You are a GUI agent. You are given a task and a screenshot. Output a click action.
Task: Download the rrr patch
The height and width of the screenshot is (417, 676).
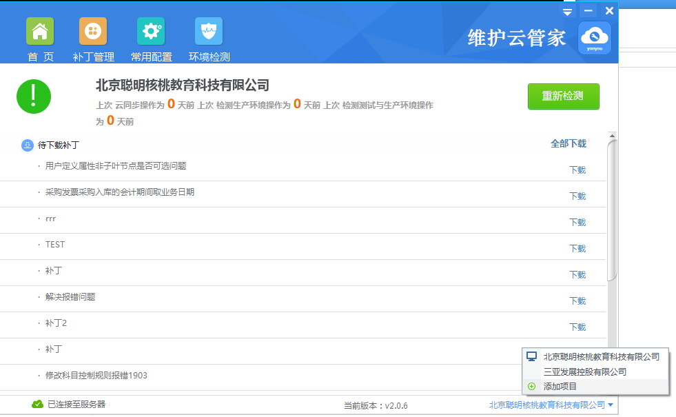[x=577, y=222]
